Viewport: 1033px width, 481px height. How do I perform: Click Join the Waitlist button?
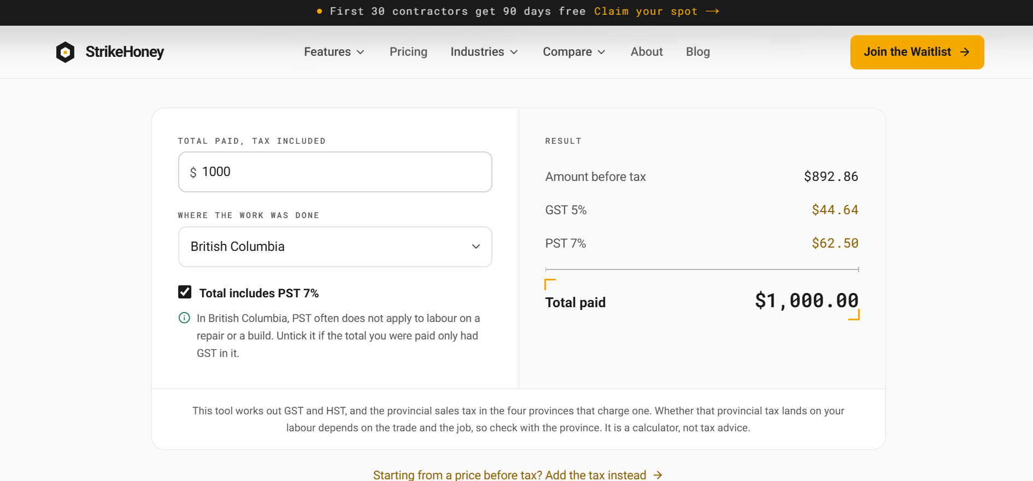tap(917, 52)
